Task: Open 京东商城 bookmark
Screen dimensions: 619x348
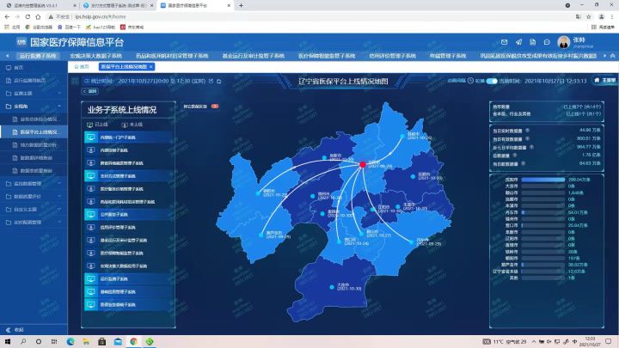Action: coord(132,27)
